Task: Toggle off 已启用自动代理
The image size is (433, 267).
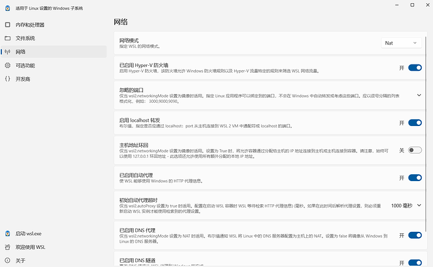Action: click(x=415, y=178)
